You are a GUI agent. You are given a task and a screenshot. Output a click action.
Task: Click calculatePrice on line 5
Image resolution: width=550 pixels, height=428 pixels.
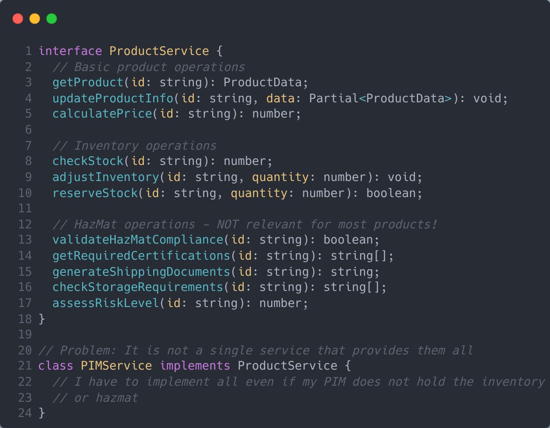tap(102, 114)
